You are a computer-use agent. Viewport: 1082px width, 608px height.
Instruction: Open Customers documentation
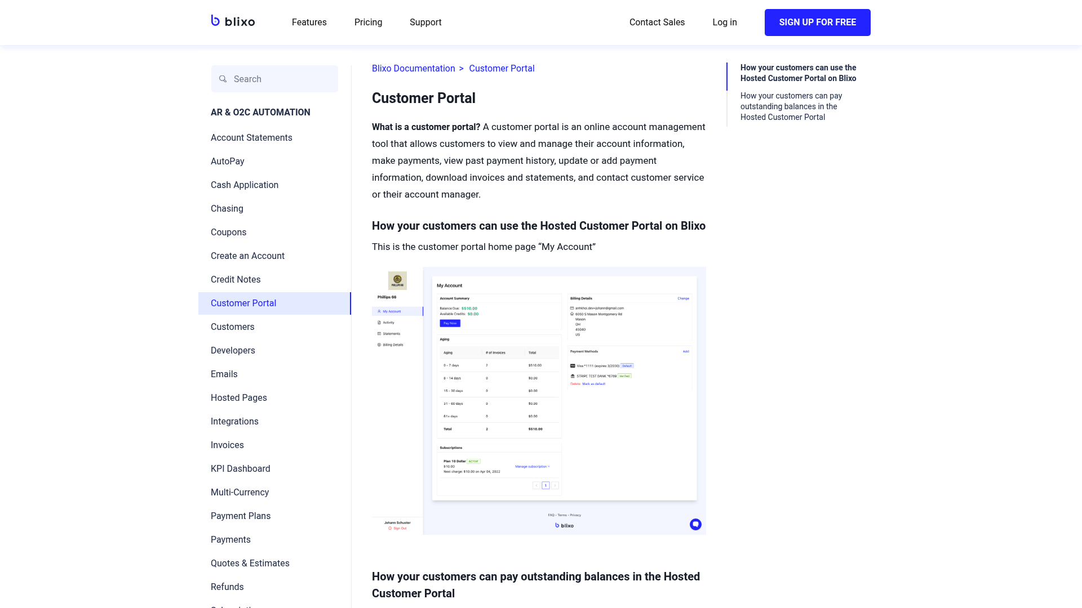232,327
